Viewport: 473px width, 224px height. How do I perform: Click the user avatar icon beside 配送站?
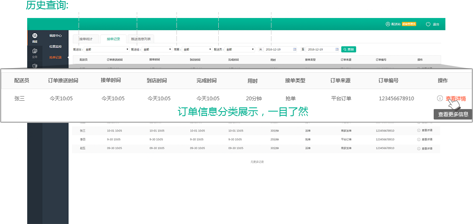click(x=388, y=24)
